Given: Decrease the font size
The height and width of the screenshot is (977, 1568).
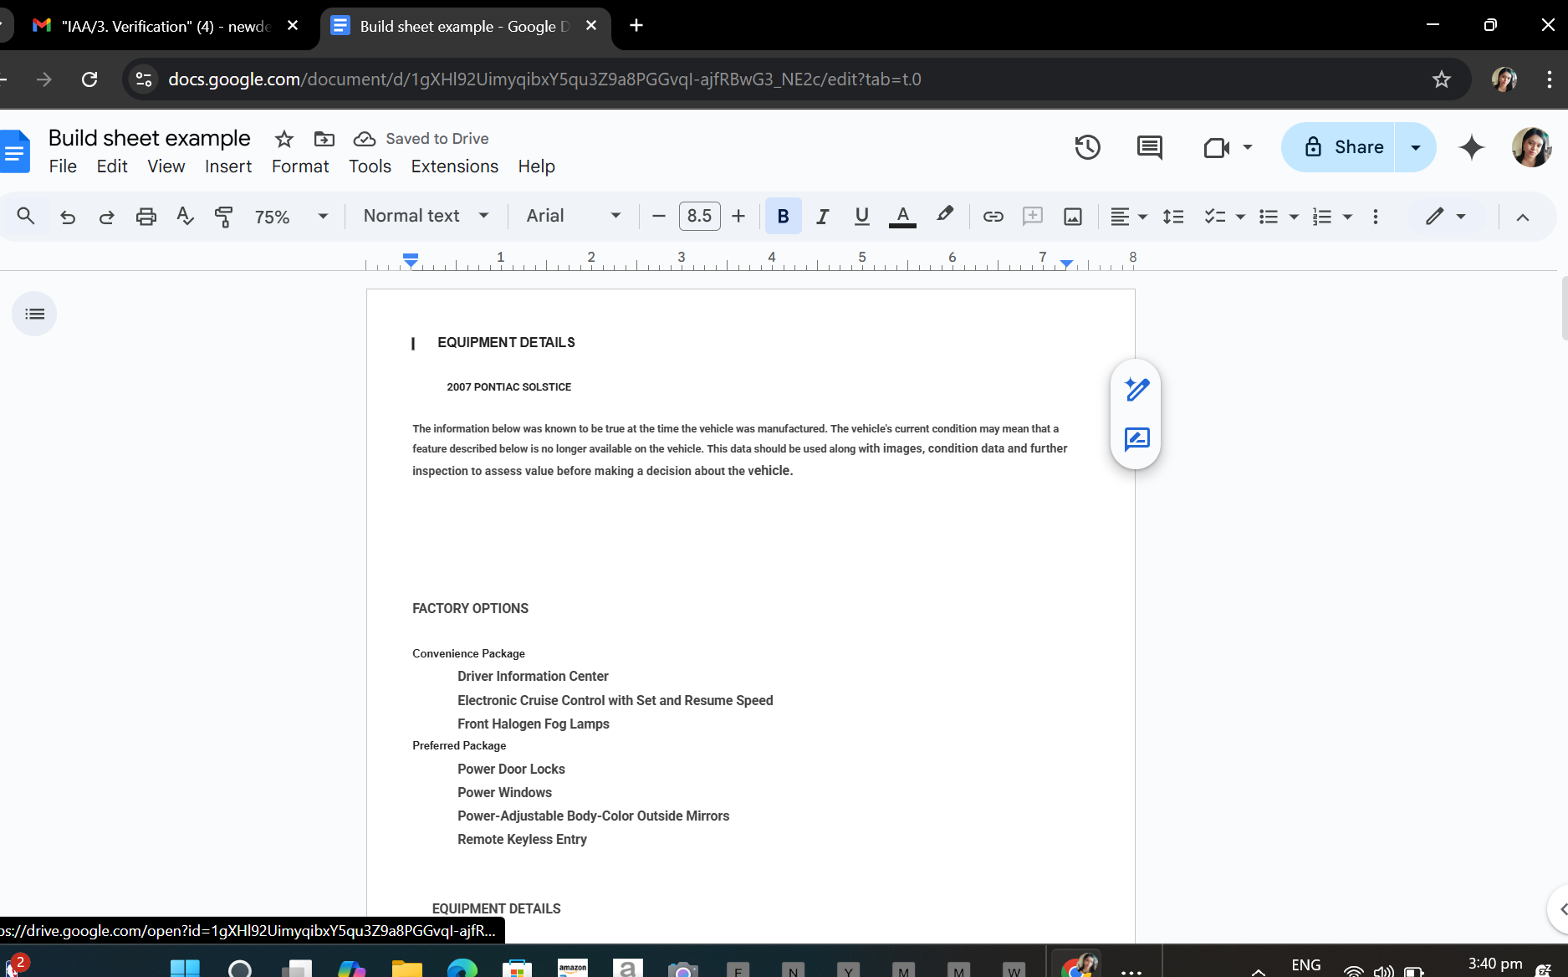Looking at the screenshot, I should pyautogui.click(x=659, y=217).
